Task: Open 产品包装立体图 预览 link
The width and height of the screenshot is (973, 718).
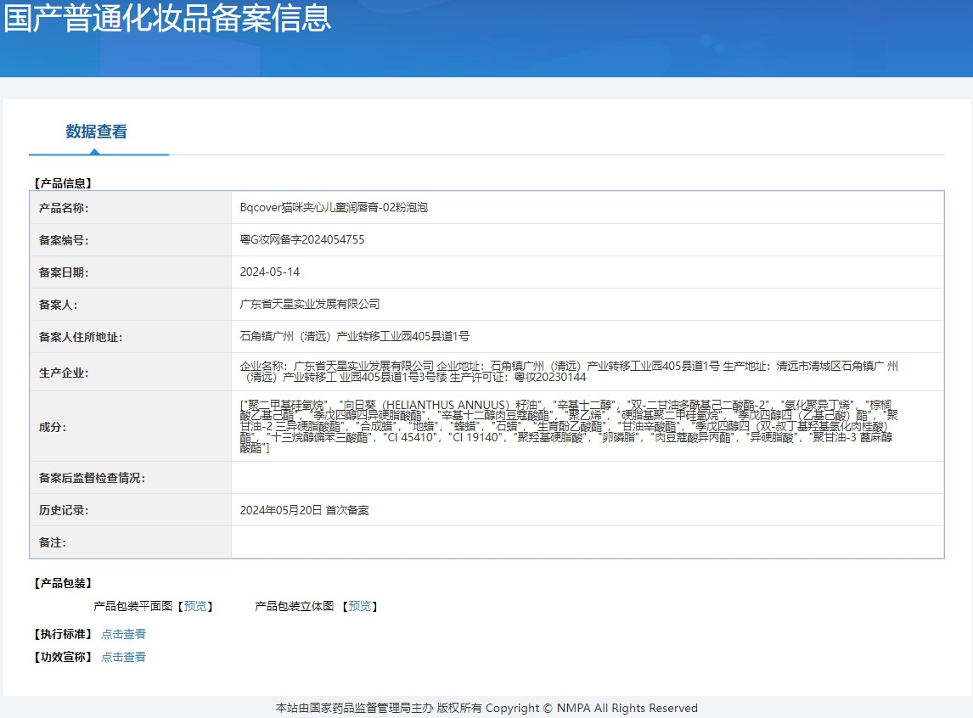Action: (360, 606)
